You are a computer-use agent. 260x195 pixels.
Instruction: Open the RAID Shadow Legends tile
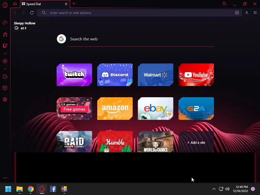(74, 142)
